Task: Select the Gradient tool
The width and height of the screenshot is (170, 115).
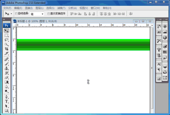Action: (6, 82)
